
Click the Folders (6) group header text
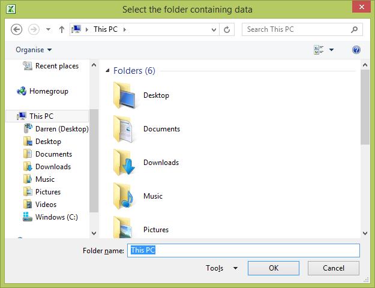[x=134, y=71]
